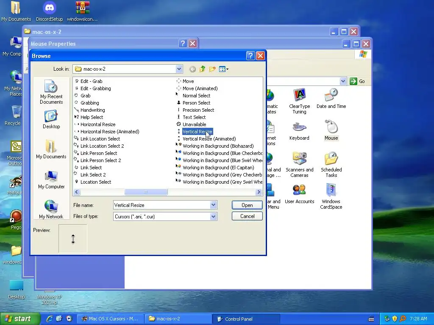Select the Horizontal Resize cursor file

coord(95,124)
